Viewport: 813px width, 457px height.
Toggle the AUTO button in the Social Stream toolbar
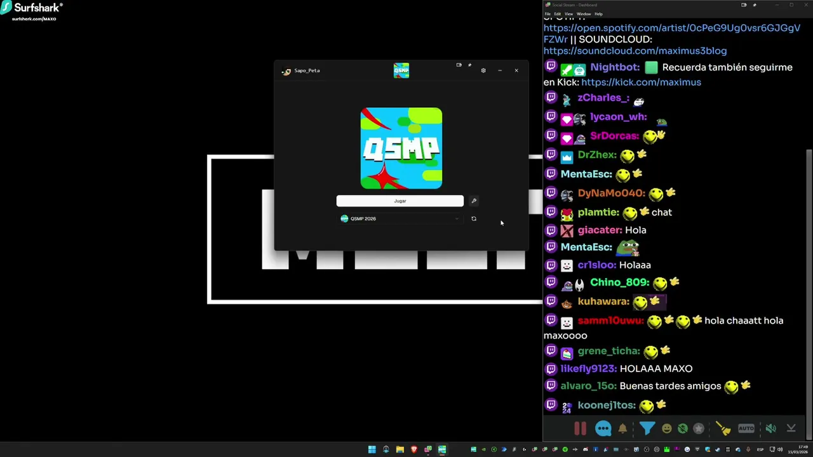[746, 428]
